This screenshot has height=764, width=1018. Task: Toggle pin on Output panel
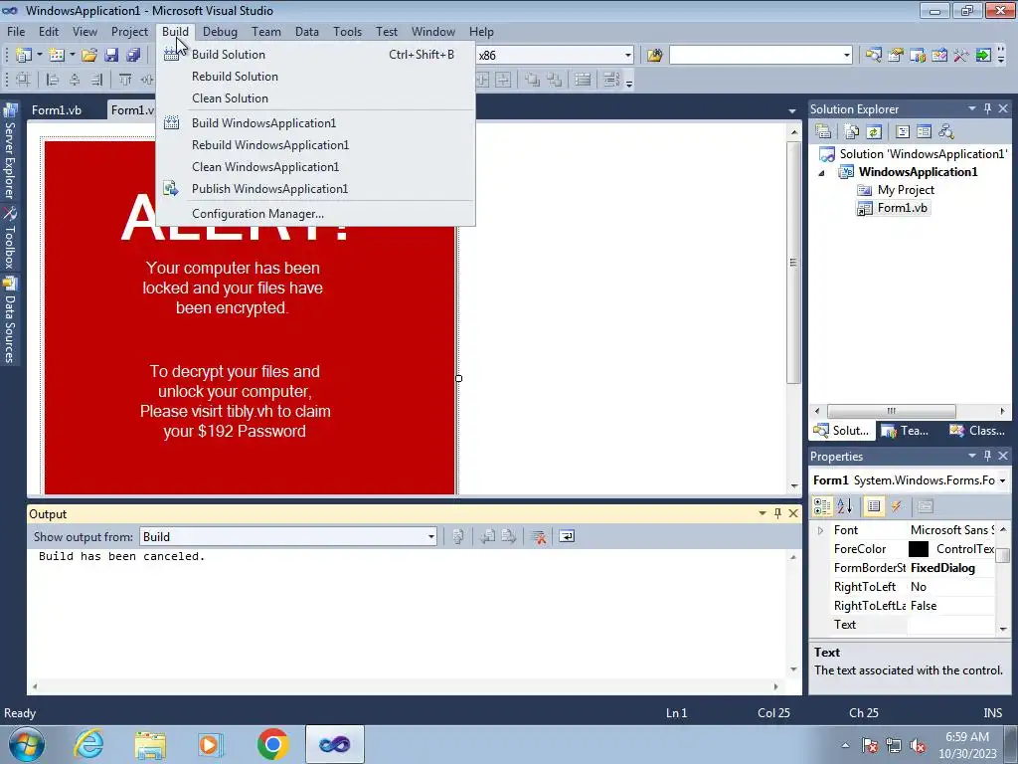click(777, 513)
